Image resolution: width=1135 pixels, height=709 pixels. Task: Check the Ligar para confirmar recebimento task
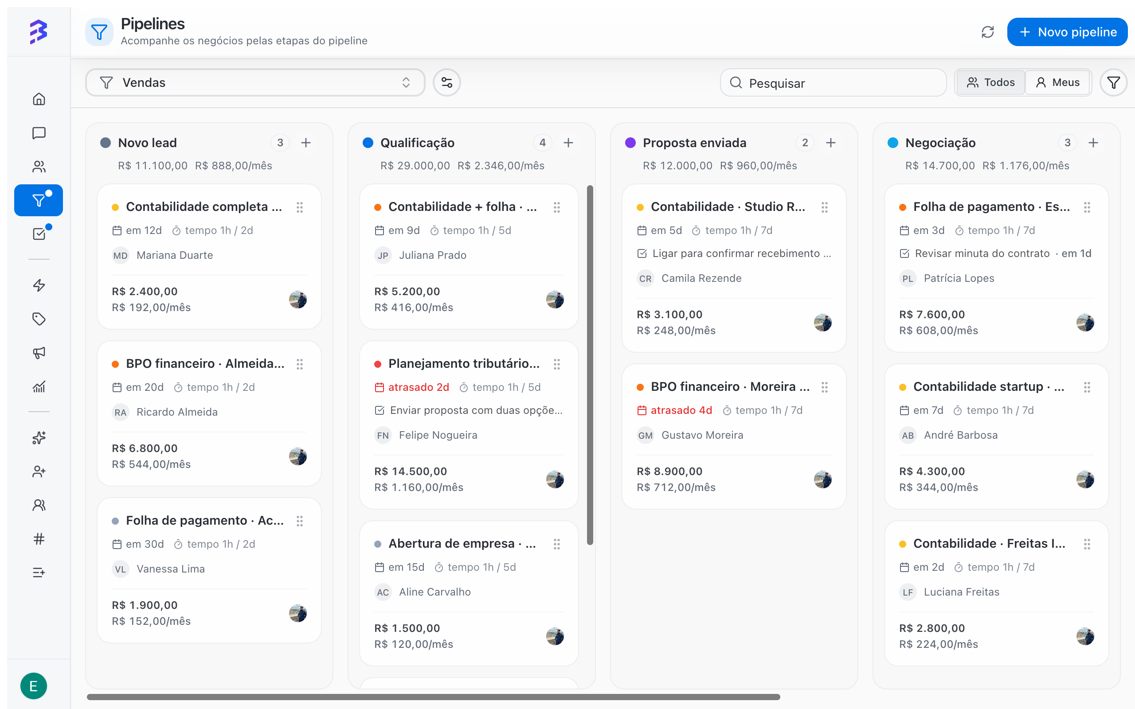pyautogui.click(x=642, y=253)
